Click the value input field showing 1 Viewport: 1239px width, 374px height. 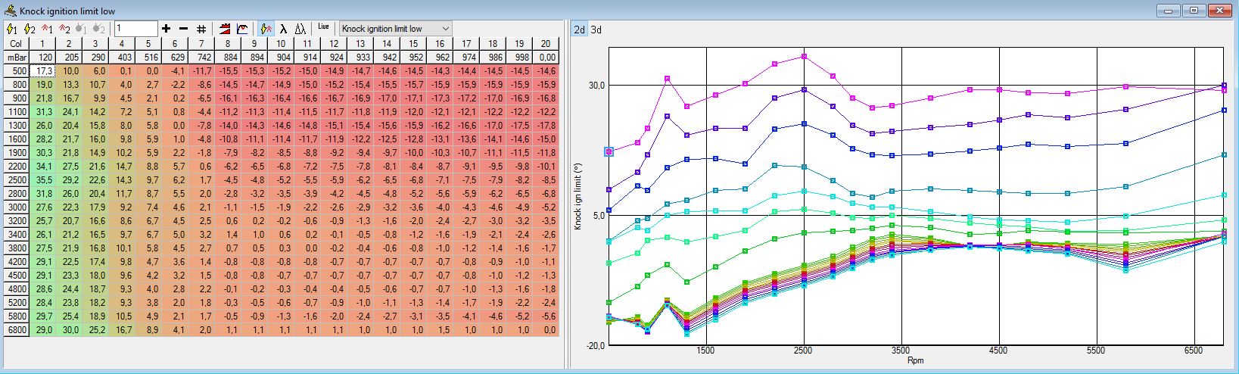(x=135, y=29)
